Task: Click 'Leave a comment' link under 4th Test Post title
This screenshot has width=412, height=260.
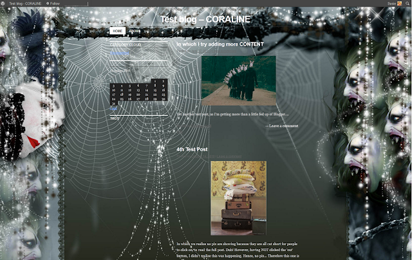Action: [x=229, y=156]
